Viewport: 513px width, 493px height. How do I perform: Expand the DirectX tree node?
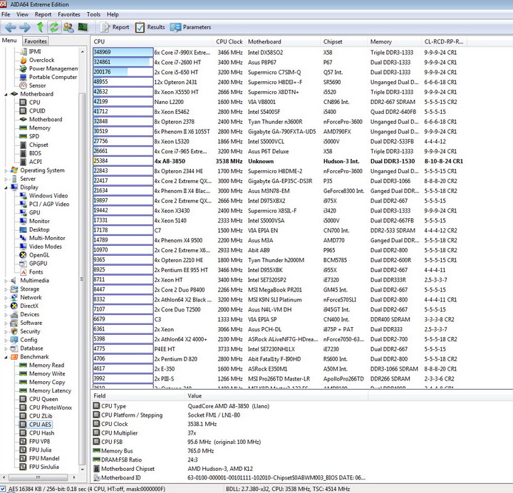click(6, 306)
